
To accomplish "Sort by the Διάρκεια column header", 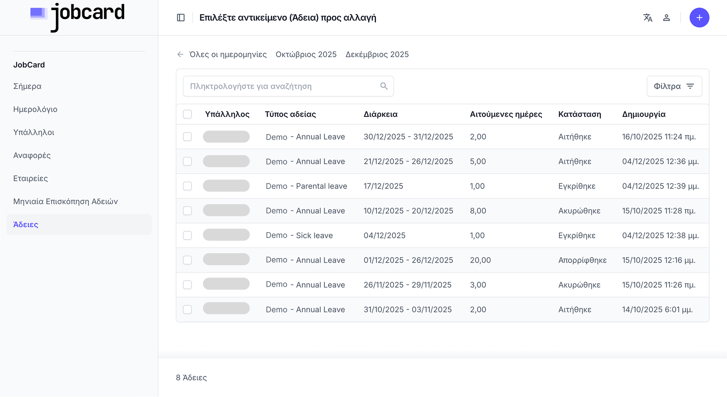I will [380, 114].
